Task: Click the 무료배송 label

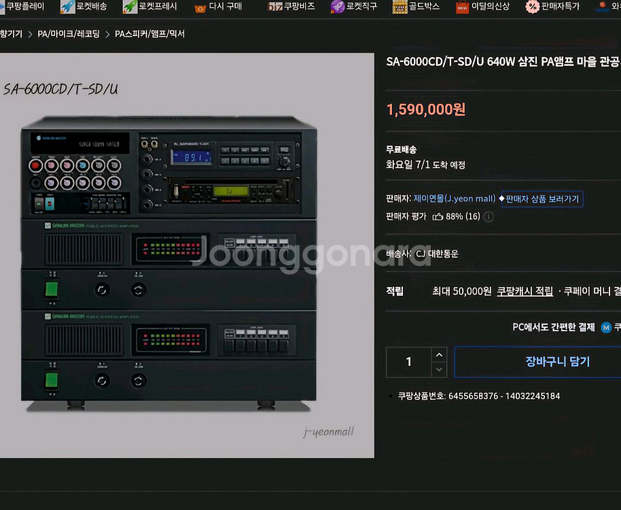Action: tap(401, 150)
